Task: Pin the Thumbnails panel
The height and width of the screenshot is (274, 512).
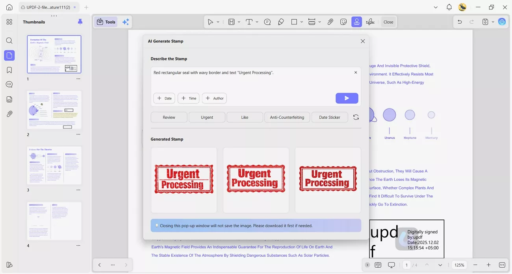Action: point(80,22)
